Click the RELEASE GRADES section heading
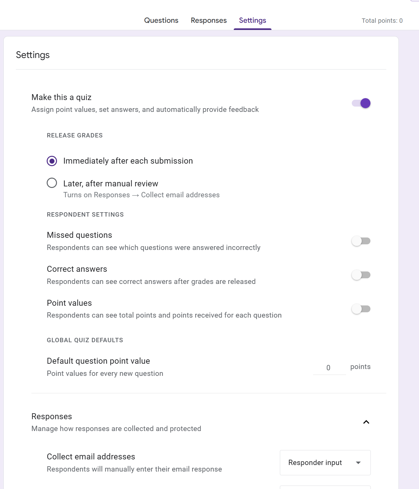This screenshot has width=419, height=489. click(75, 136)
